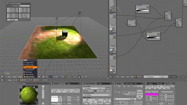187x105 pixels.
Task: Click the pivot point icon in 3D header
Action: pos(44,77)
